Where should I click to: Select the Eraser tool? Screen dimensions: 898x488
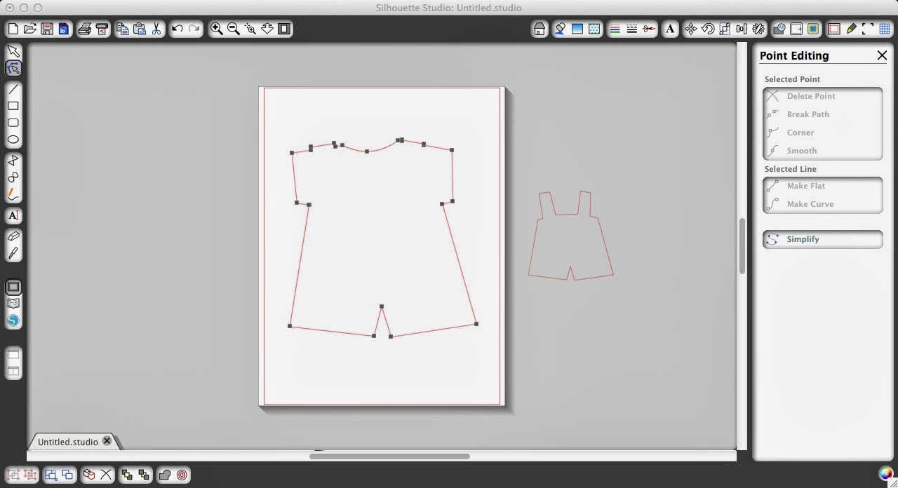[x=13, y=236]
